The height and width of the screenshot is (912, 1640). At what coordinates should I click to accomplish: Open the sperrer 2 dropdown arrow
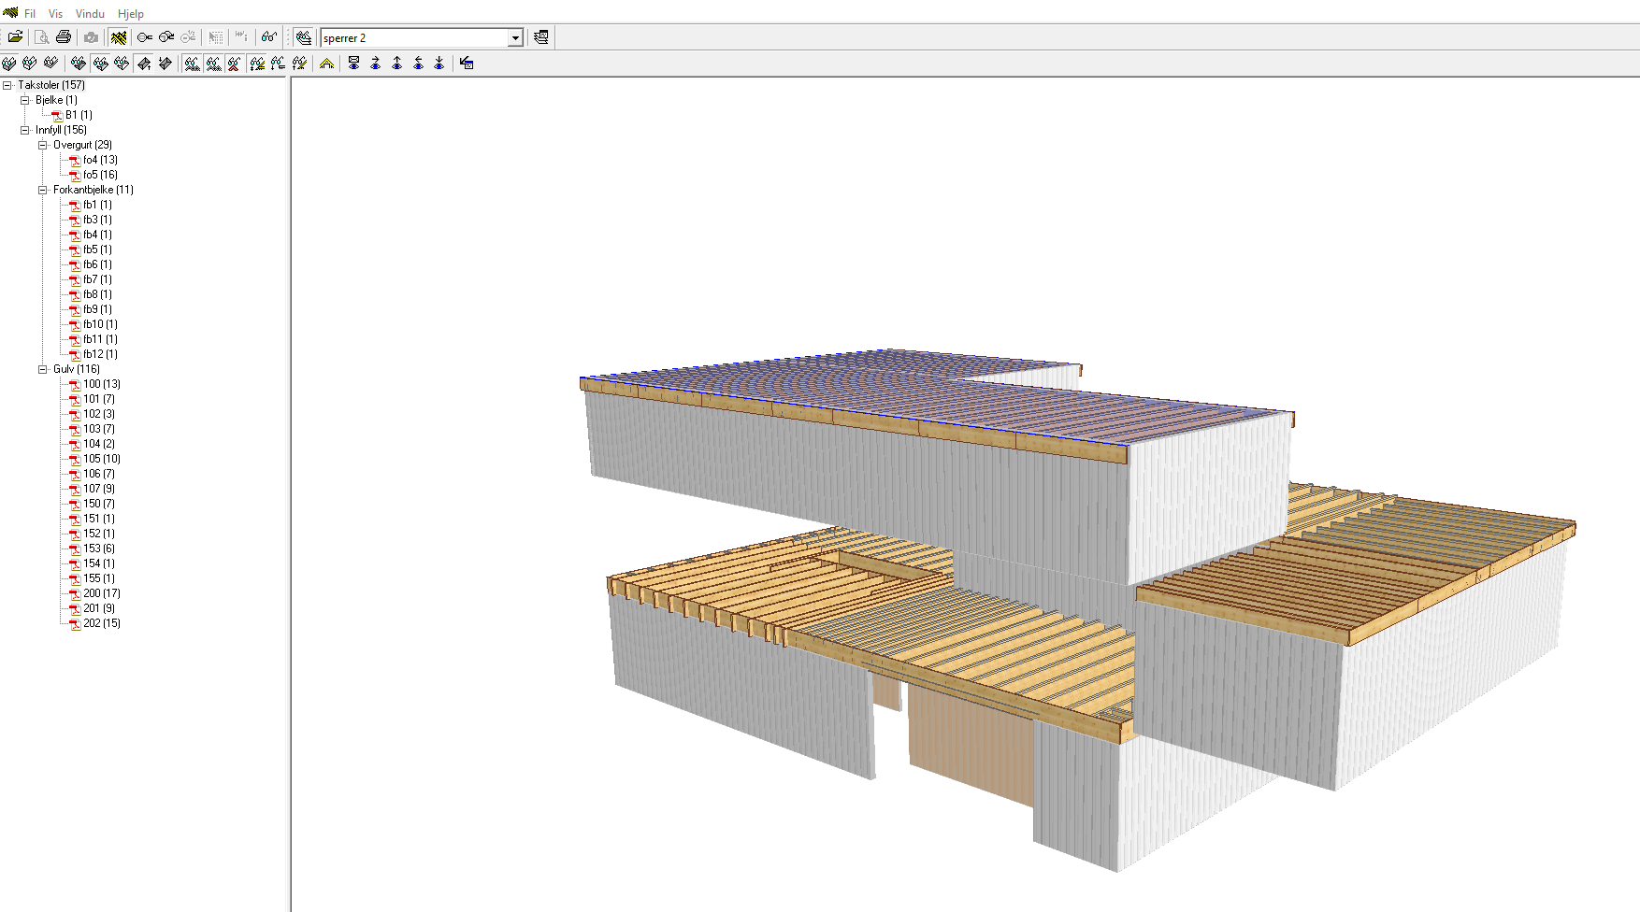(515, 38)
